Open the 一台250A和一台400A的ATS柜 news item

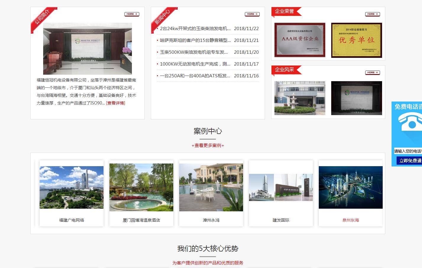pyautogui.click(x=195, y=76)
